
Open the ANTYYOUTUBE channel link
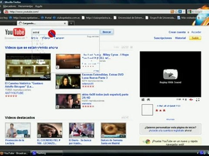point(14,93)
